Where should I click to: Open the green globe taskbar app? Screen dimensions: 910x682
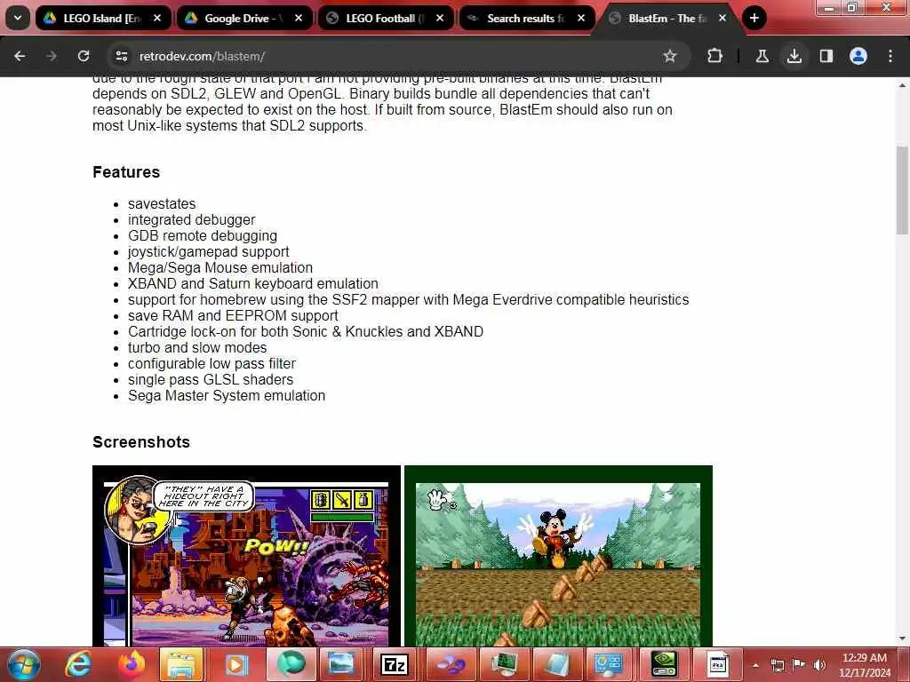coord(291,664)
